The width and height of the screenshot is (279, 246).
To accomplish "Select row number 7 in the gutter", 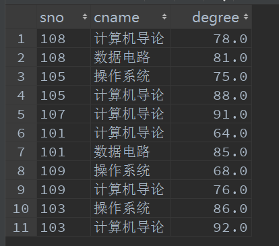I will [x=21, y=152].
